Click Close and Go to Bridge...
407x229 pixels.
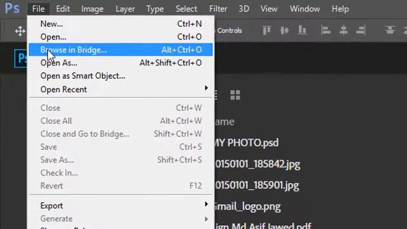[121, 134]
